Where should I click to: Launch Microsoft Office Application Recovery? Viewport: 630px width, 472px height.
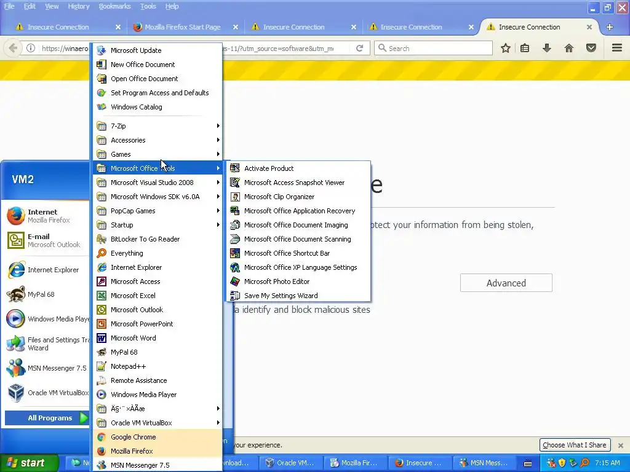pos(298,211)
